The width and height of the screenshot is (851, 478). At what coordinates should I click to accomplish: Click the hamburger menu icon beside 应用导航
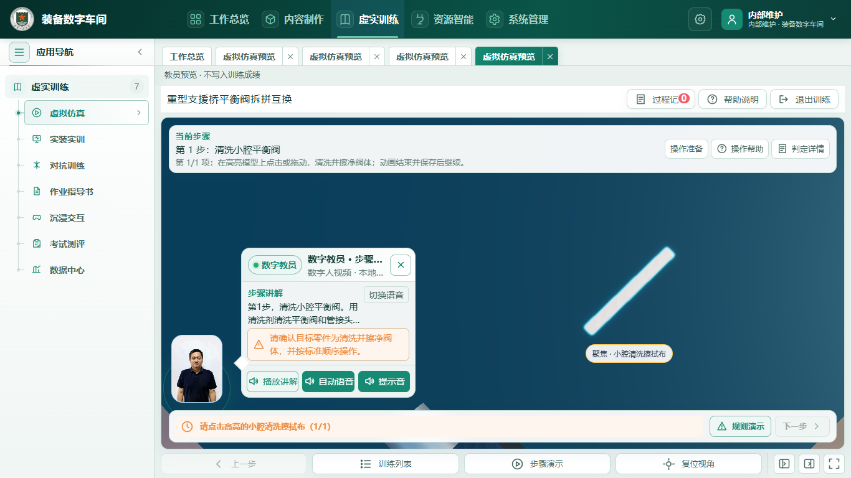point(19,52)
